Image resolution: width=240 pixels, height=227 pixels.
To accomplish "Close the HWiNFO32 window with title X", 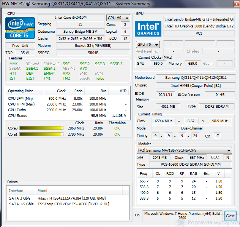I will [x=237, y=4].
